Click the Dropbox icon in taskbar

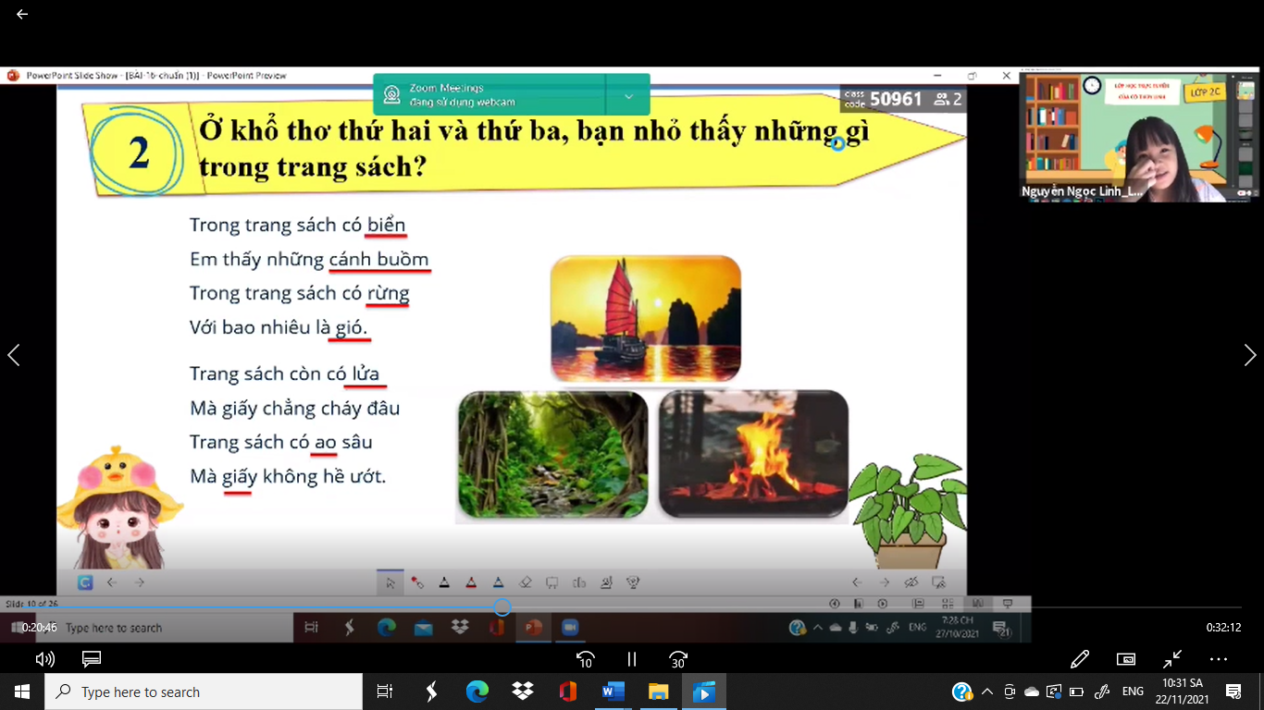coord(522,692)
